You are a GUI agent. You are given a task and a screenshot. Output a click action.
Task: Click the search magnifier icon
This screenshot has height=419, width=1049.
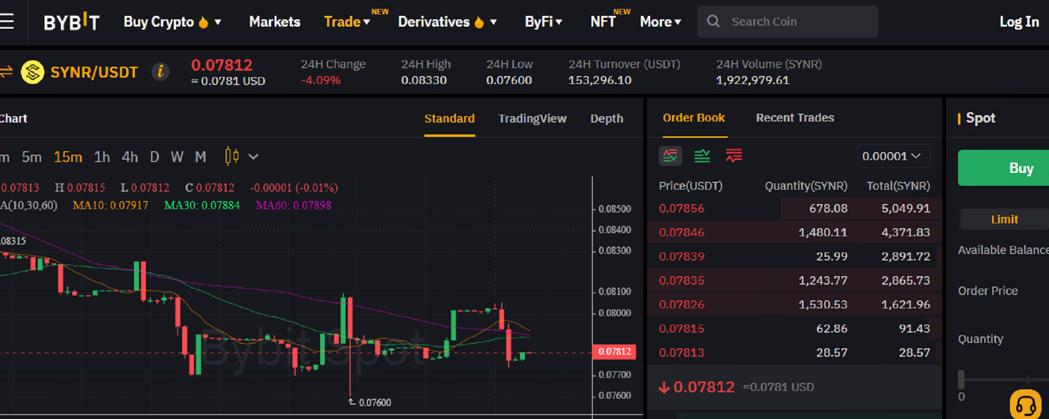click(x=713, y=21)
